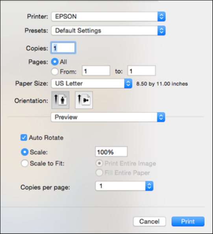Select the Scale radio button
The image size is (213, 234).
coord(25,152)
